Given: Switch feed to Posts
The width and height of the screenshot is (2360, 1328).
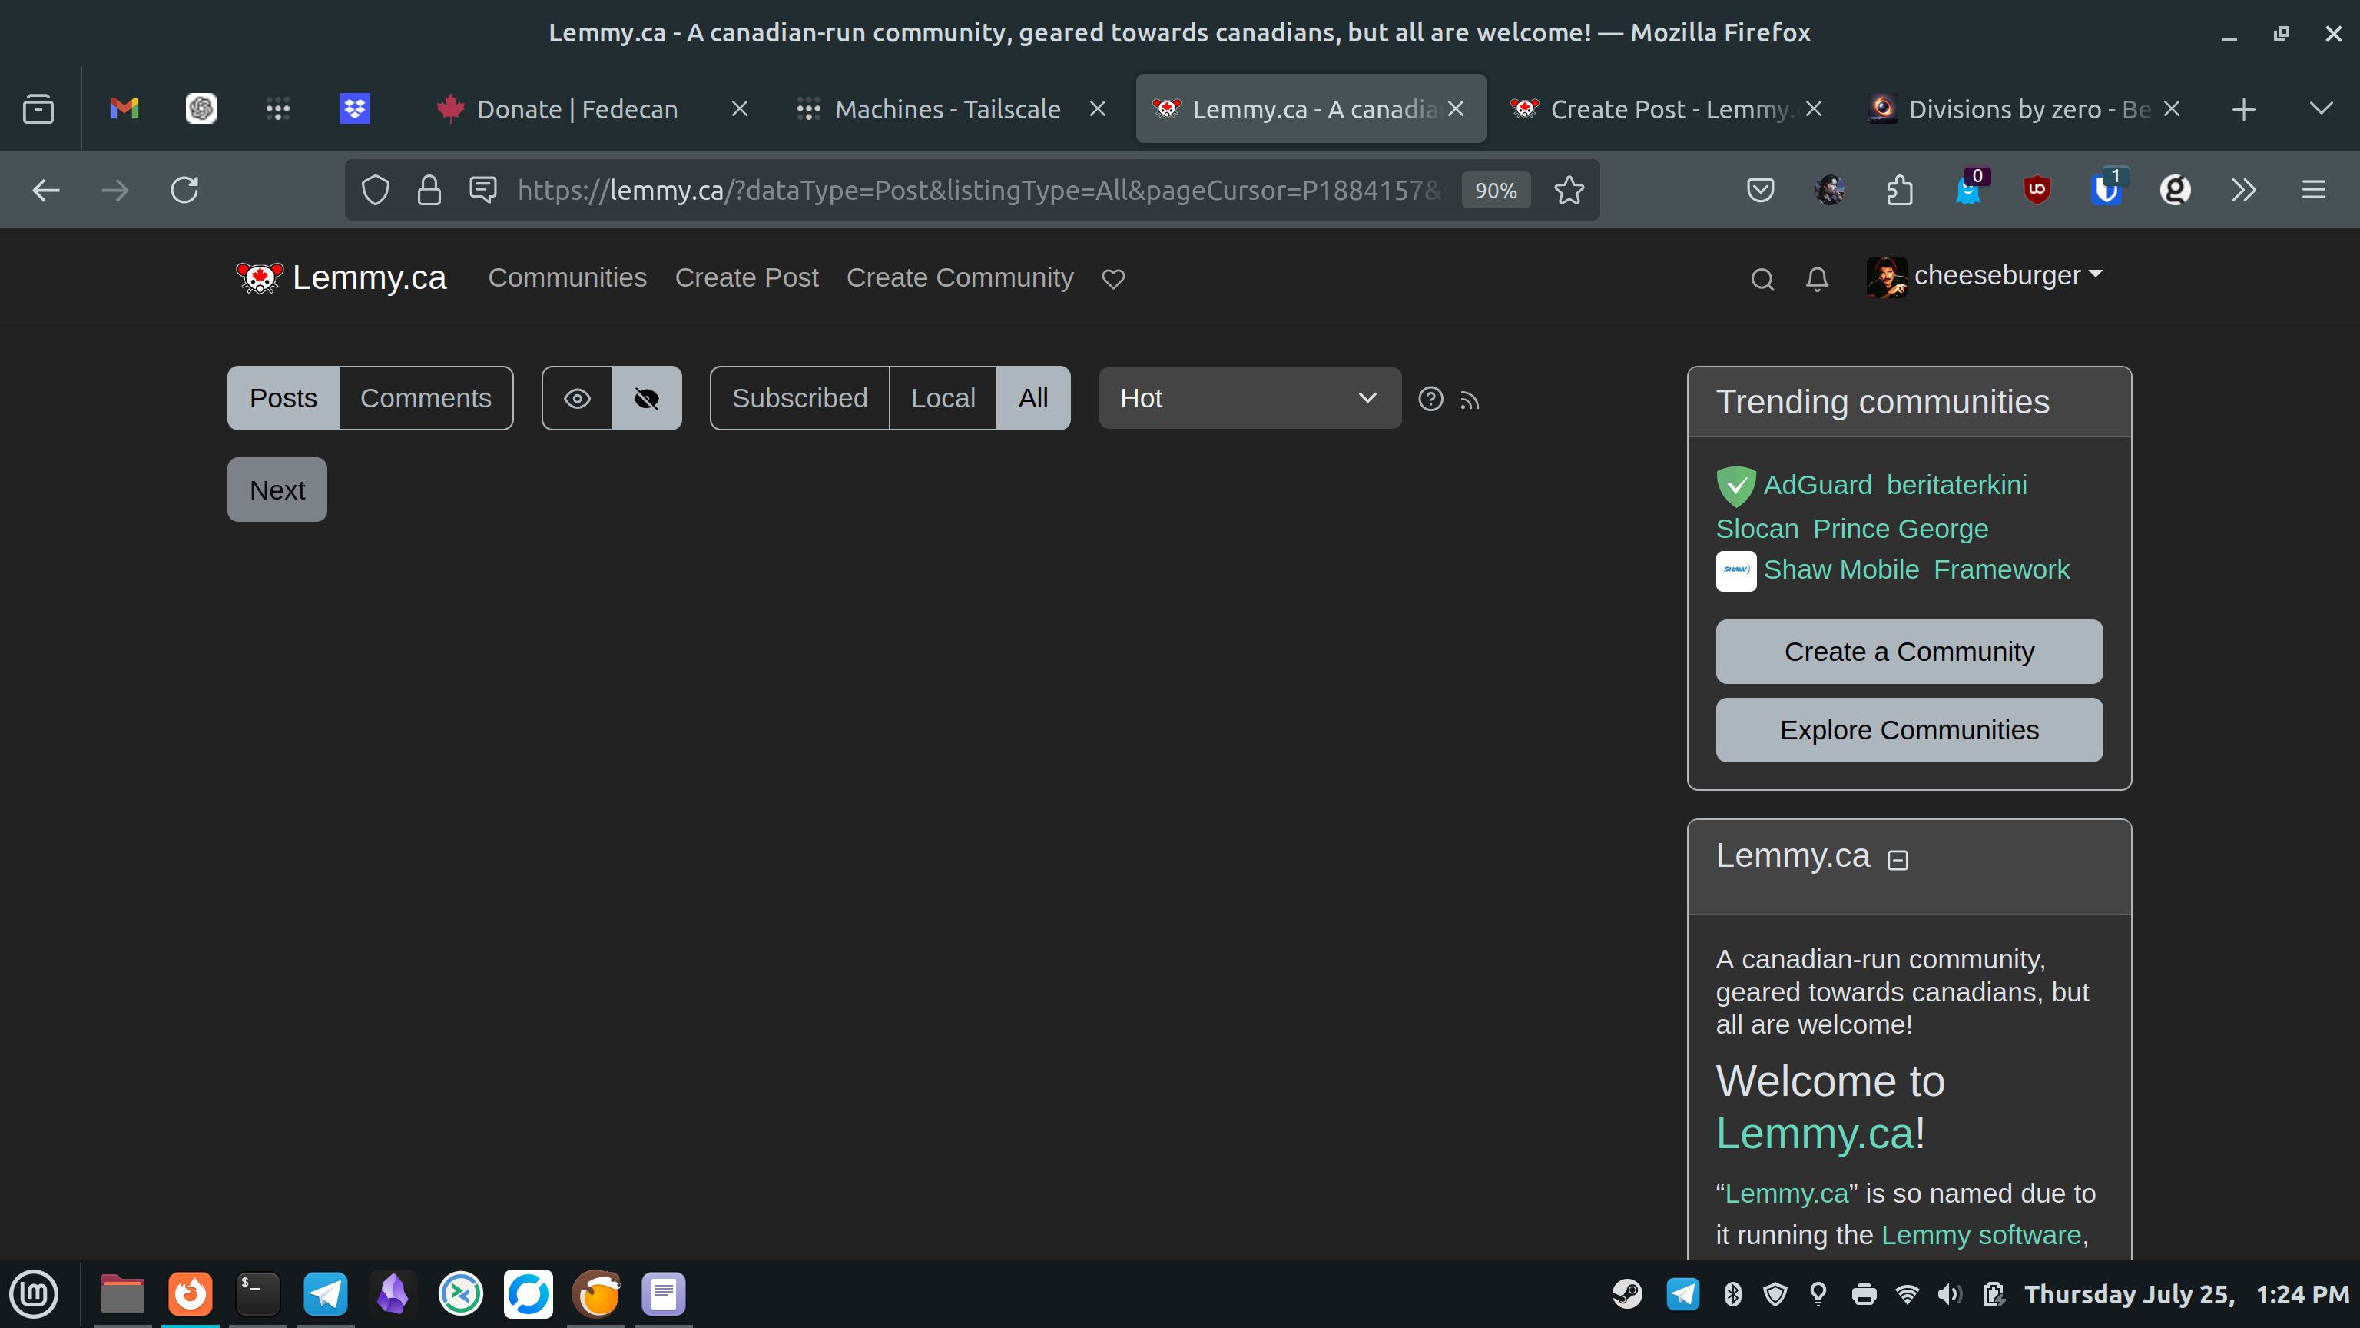Looking at the screenshot, I should pyautogui.click(x=283, y=399).
